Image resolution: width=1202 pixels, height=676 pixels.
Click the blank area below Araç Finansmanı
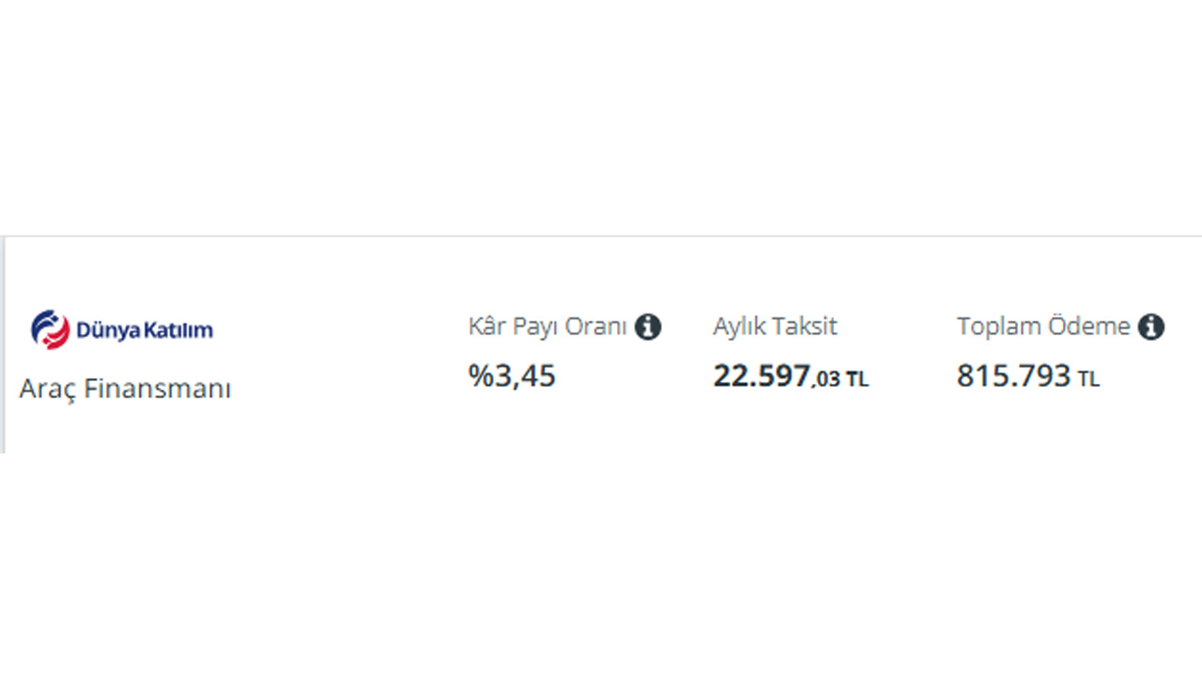click(125, 428)
